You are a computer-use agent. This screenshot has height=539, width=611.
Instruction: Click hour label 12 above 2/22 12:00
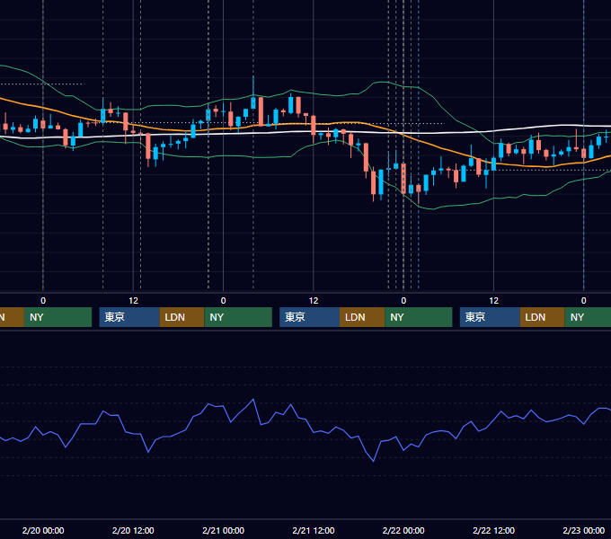coord(493,300)
